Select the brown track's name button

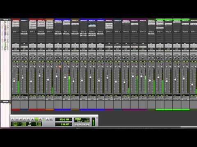tap(75, 99)
